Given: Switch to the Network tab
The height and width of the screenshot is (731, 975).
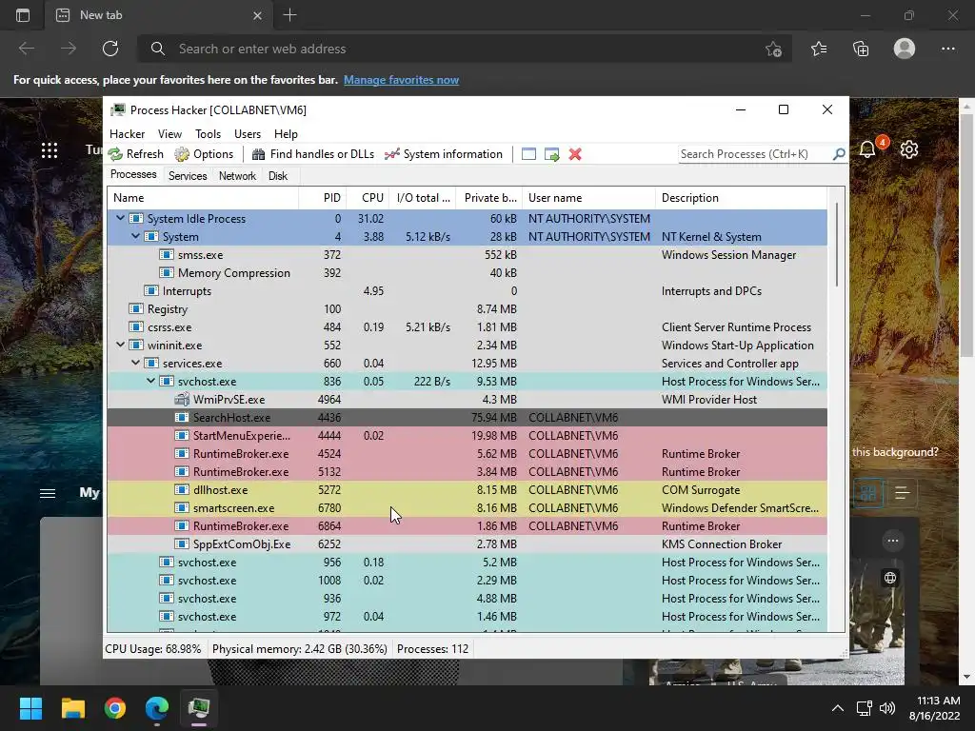Looking at the screenshot, I should 237,176.
